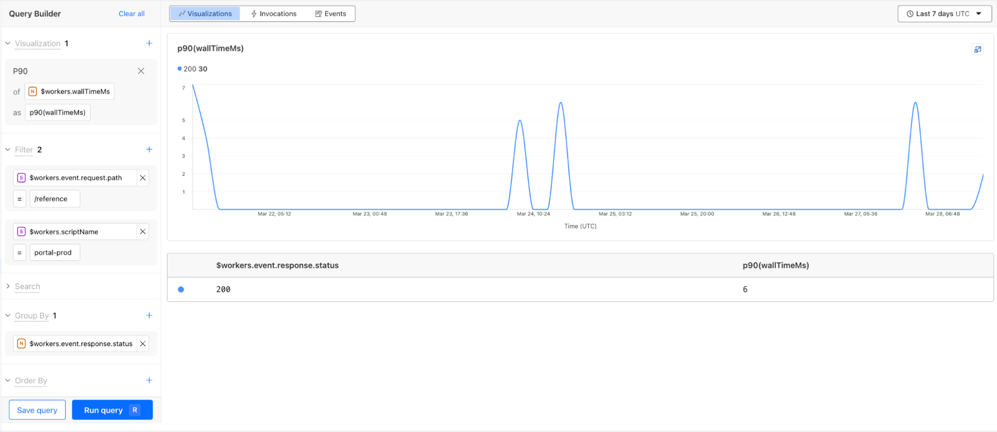
Task: Remove the scriptName filter
Action: click(143, 232)
